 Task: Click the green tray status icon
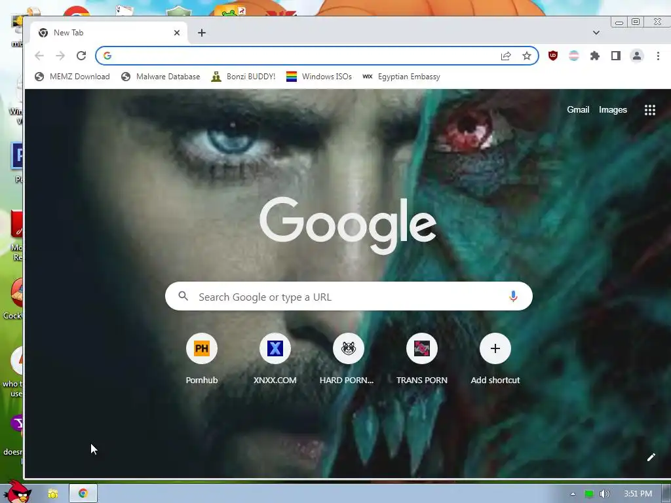point(589,494)
